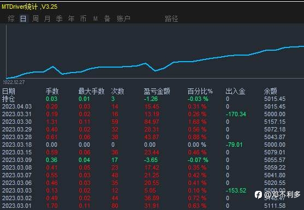Click the 1.68 % percentage value
This screenshot has width=304, height=210.
[197, 122]
